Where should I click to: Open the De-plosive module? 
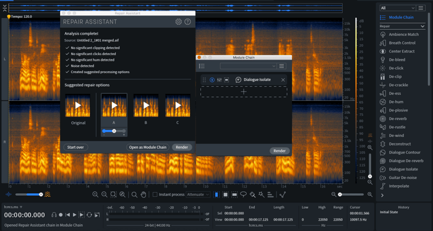(398, 110)
